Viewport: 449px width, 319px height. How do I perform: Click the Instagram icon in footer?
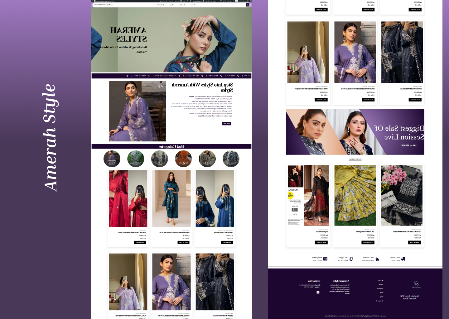point(318,292)
